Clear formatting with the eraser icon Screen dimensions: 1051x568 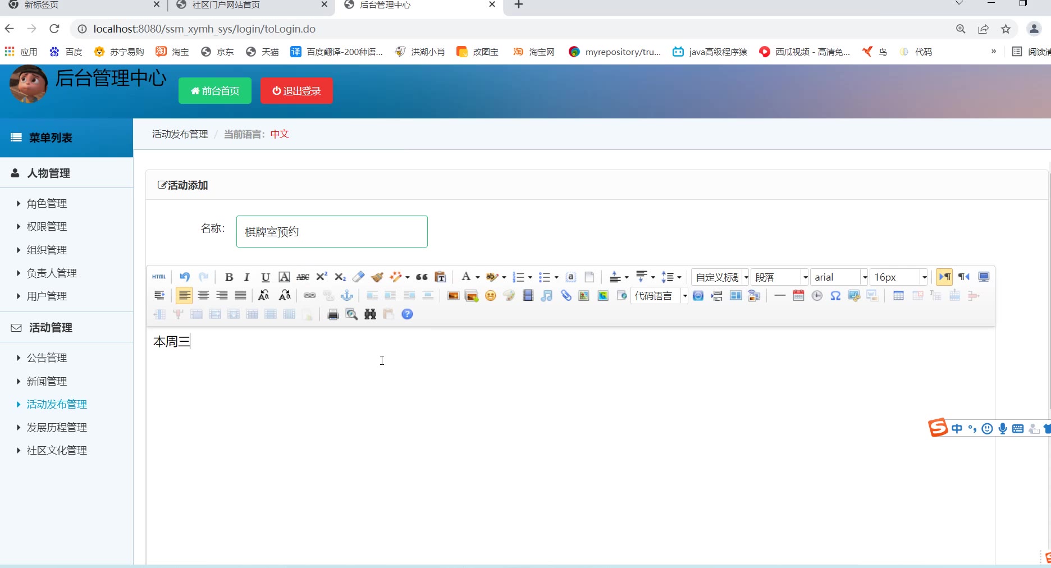(x=359, y=277)
